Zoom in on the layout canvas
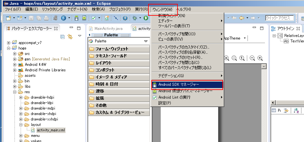The image size is (304, 142). 260,58
